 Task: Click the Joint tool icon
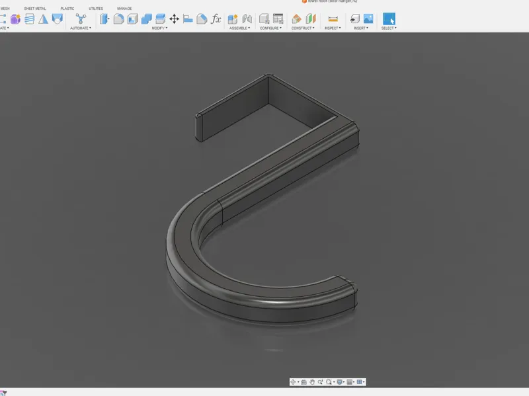[247, 19]
